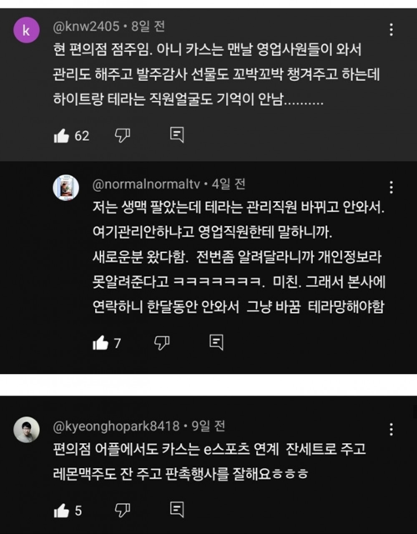Viewport: 417px width, 534px height.
Task: Like the comment by @knw2405
Action: tap(61, 135)
